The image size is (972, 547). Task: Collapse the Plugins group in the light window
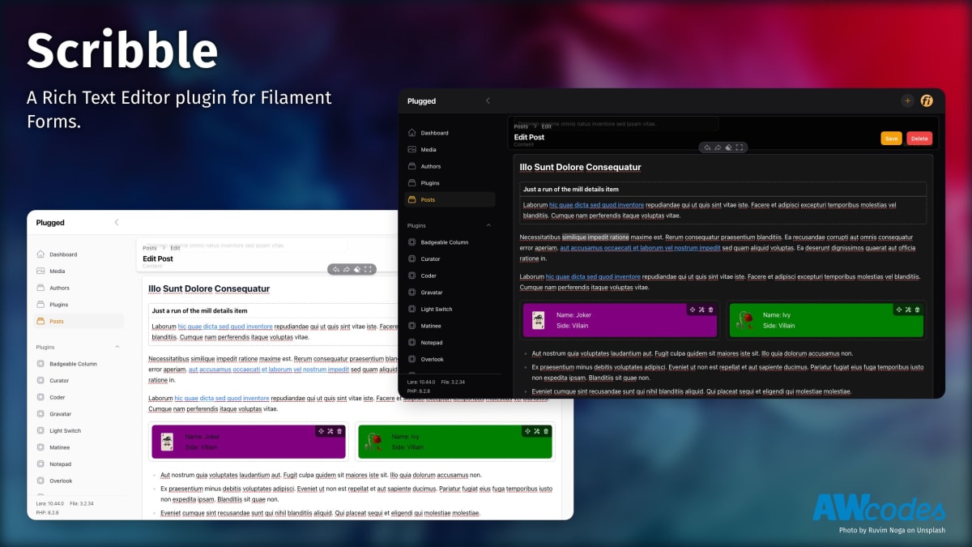pyautogui.click(x=117, y=347)
